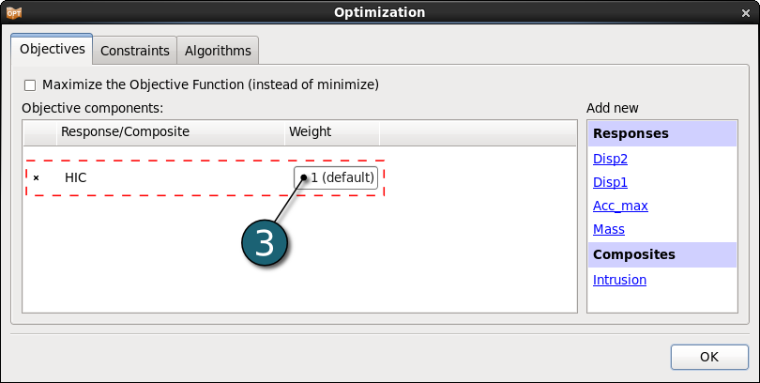Click the numbered 3 callout marker
760x383 pixels.
point(265,243)
